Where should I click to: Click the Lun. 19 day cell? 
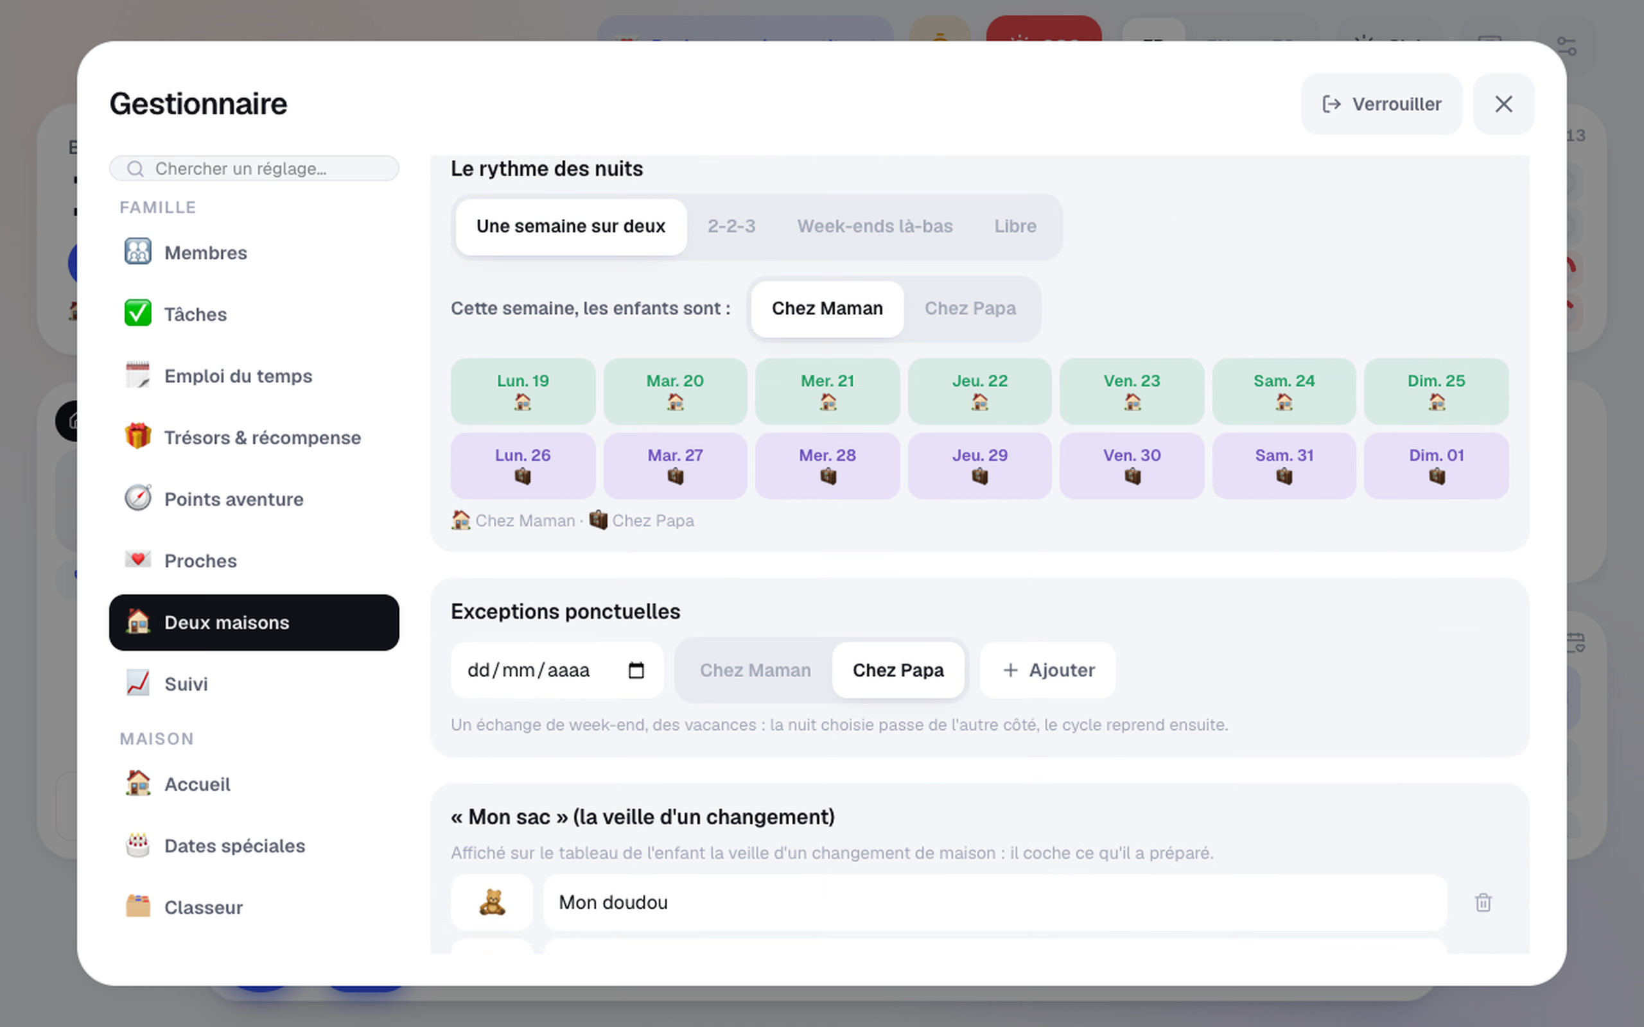coord(522,392)
